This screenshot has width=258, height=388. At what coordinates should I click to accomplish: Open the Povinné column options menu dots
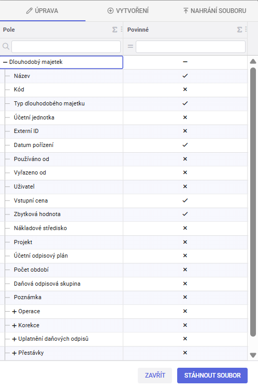pyautogui.click(x=246, y=30)
